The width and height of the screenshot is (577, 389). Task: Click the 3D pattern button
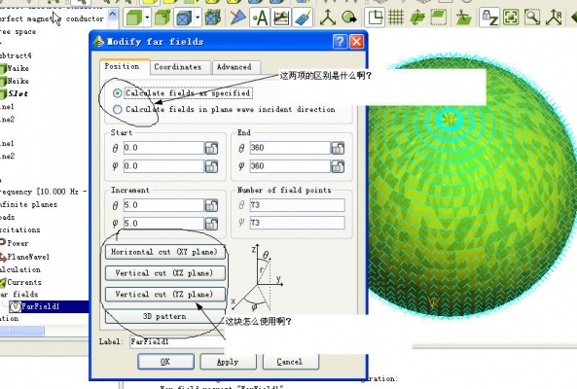click(164, 316)
